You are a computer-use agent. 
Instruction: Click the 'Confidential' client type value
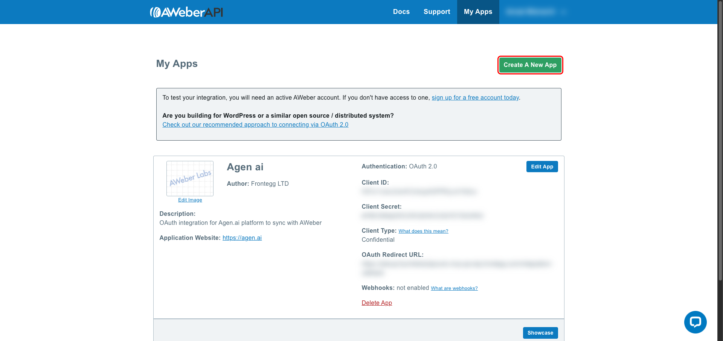point(378,239)
